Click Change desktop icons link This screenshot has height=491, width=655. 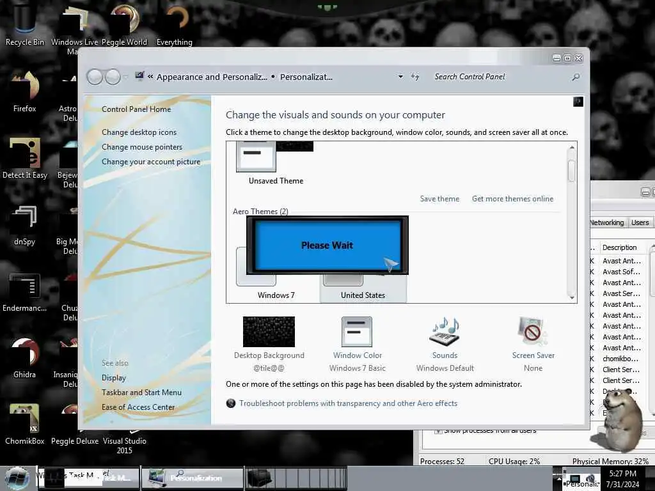coord(139,132)
